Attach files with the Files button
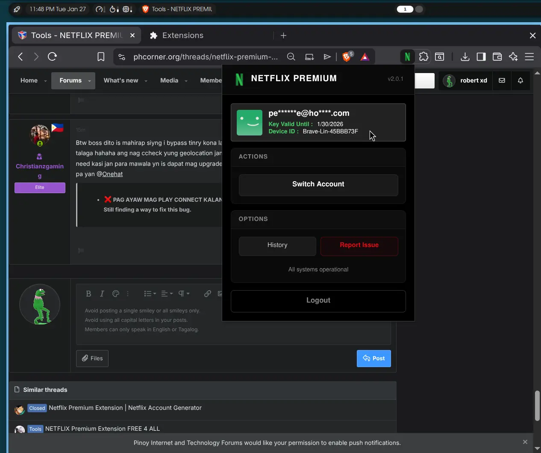 pos(92,358)
